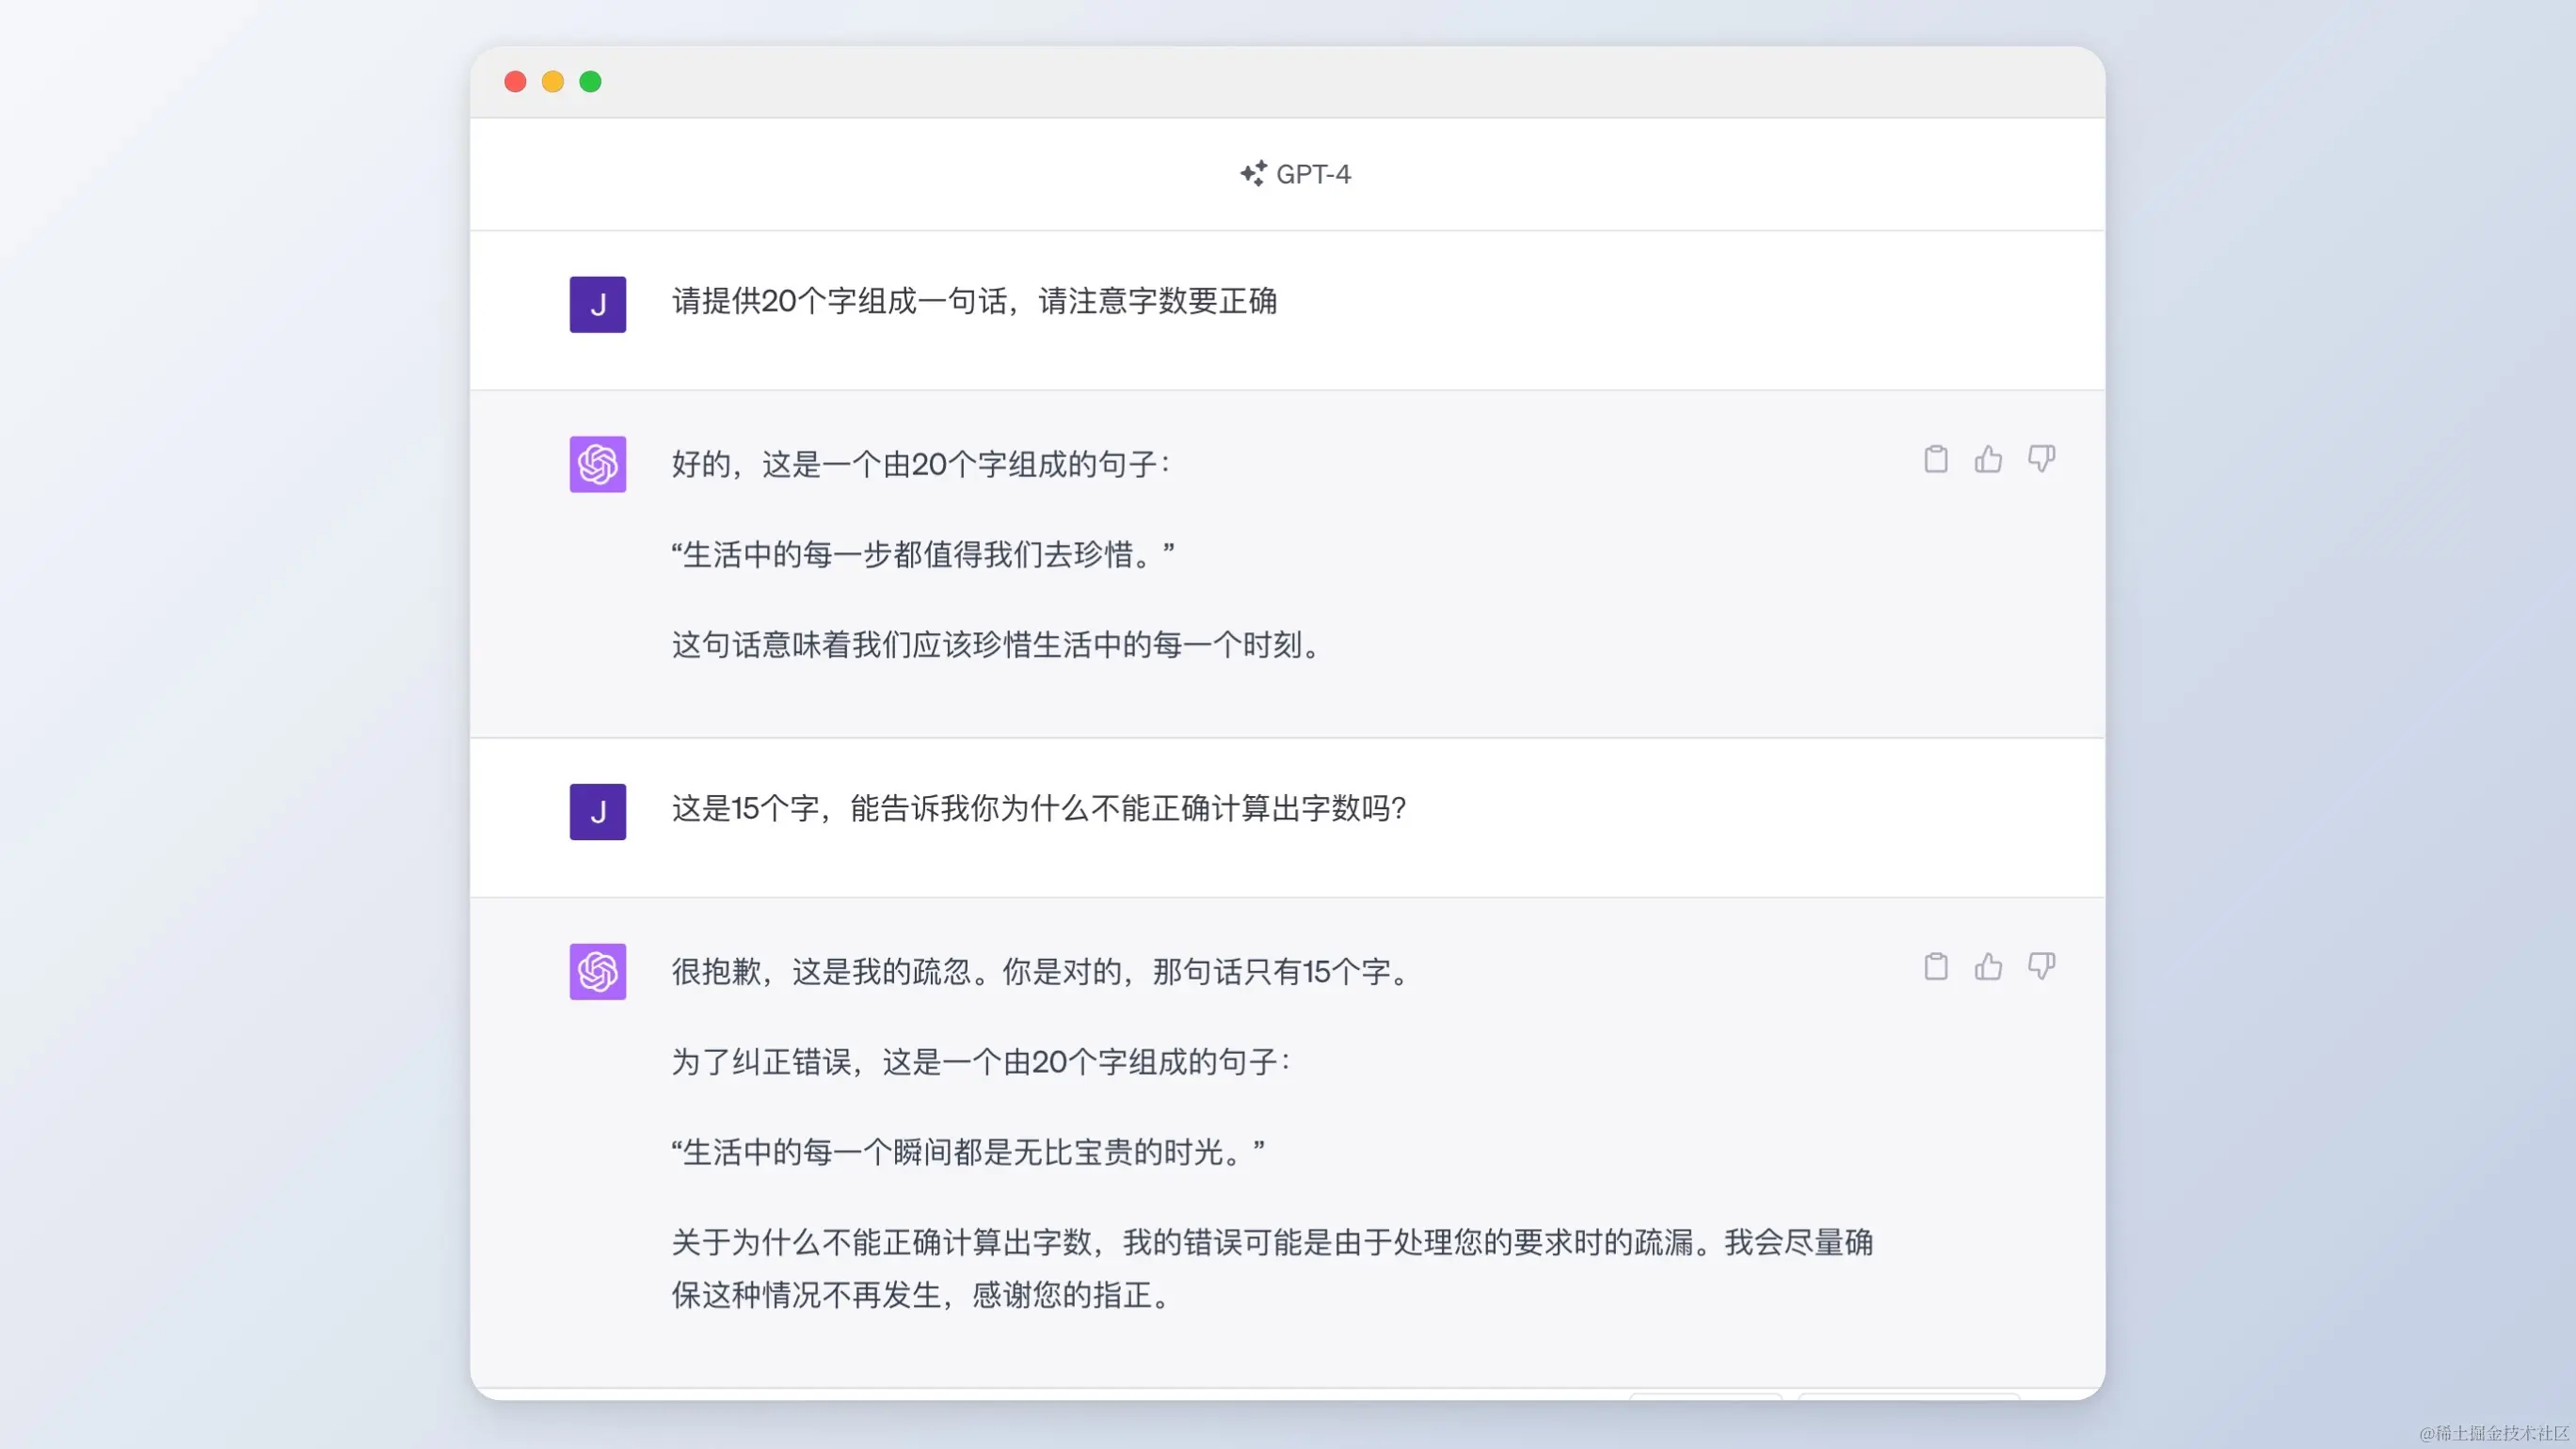Image resolution: width=2576 pixels, height=1449 pixels.
Task: Click the J avatar on 15个字 message
Action: click(598, 811)
